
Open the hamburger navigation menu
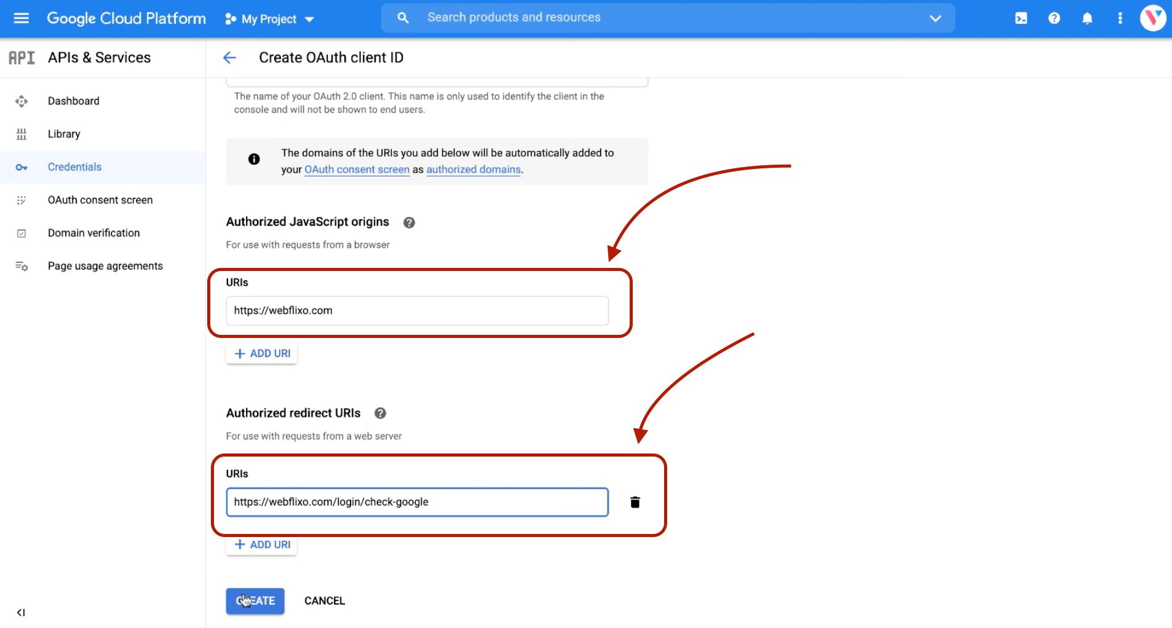pyautogui.click(x=22, y=18)
